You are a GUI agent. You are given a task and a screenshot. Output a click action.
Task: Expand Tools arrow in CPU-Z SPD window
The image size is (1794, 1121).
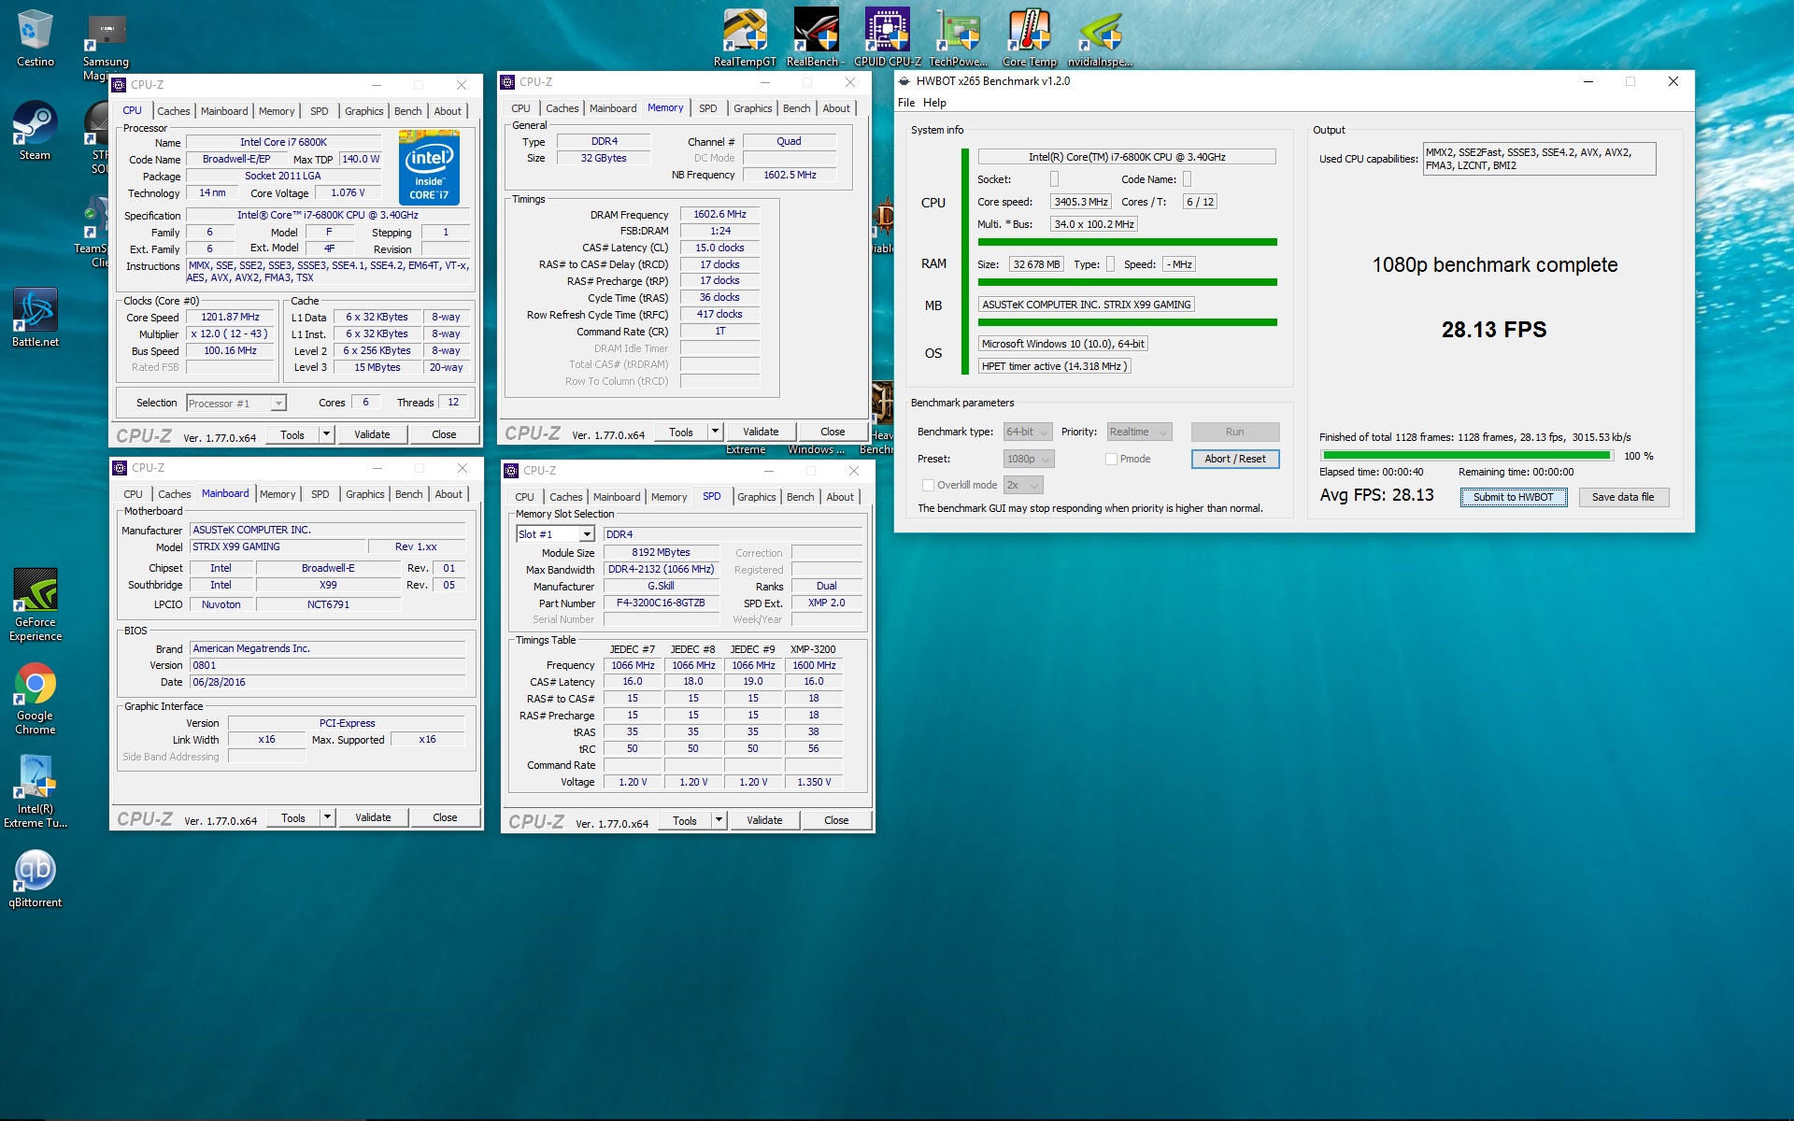pyautogui.click(x=719, y=820)
